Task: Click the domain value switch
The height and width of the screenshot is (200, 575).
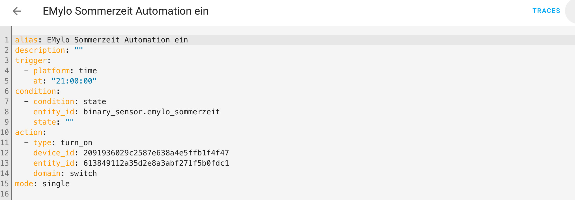Action: (83, 174)
